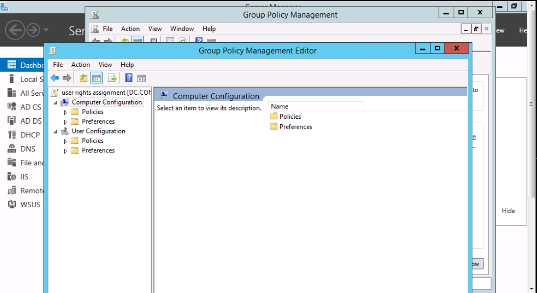Minimize the inner Group Policy Management console pane
This screenshot has width=537, height=293.
pyautogui.click(x=466, y=29)
